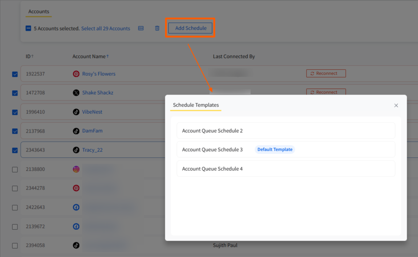Reconnect the Rosy's Flowers account
This screenshot has width=418, height=257.
pyautogui.click(x=326, y=74)
